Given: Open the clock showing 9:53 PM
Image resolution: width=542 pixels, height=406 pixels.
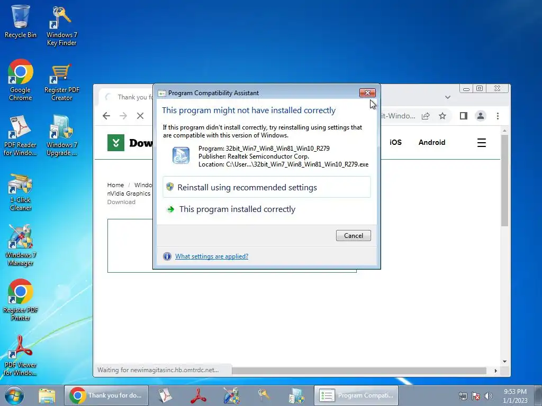Looking at the screenshot, I should 515,396.
